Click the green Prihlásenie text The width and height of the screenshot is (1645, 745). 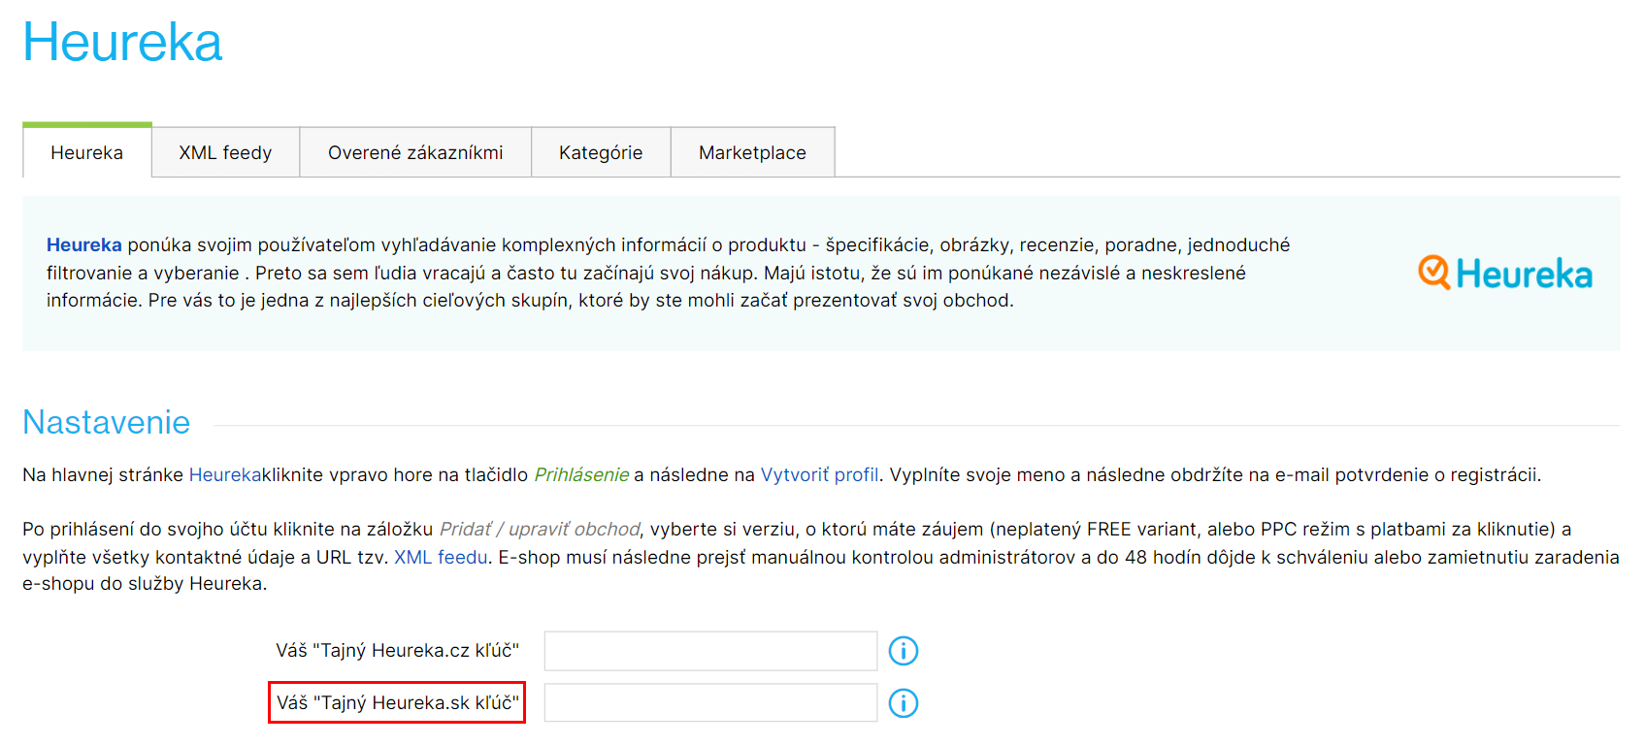[581, 475]
